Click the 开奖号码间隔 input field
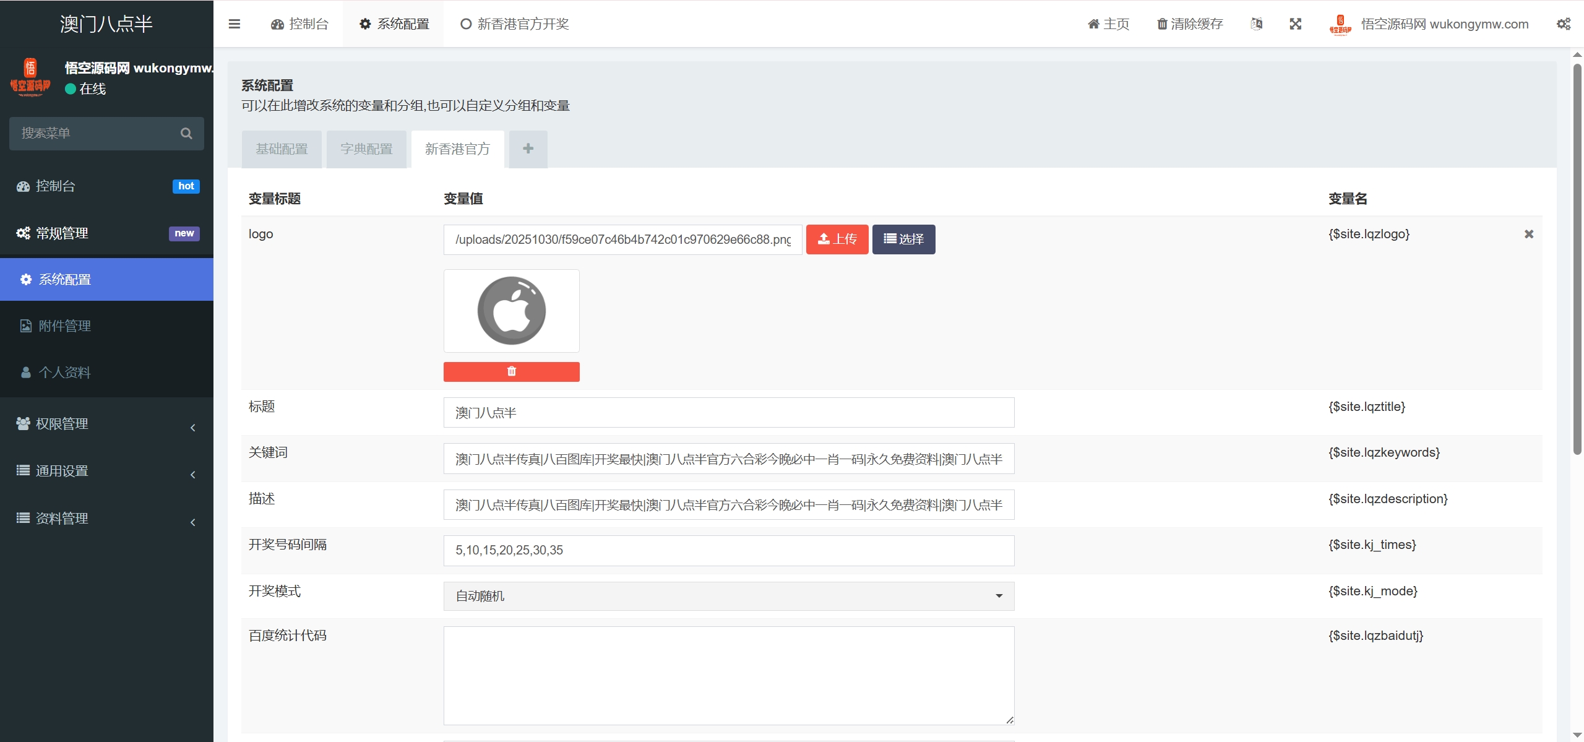1584x742 pixels. (728, 550)
